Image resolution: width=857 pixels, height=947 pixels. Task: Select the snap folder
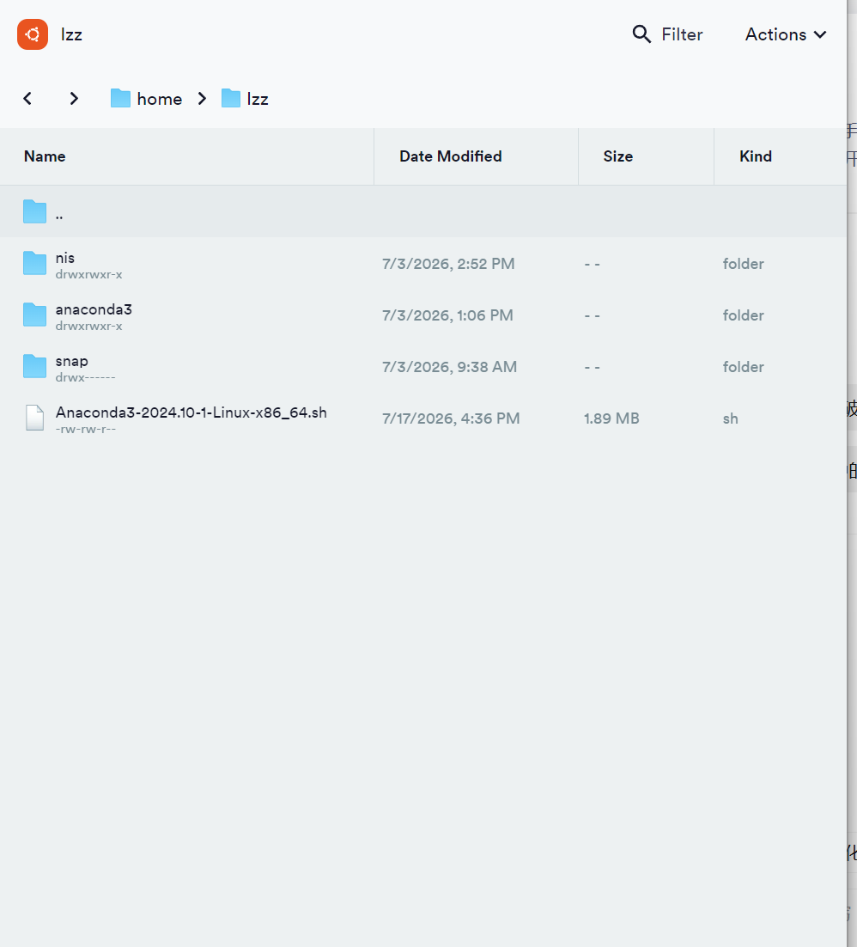point(423,367)
